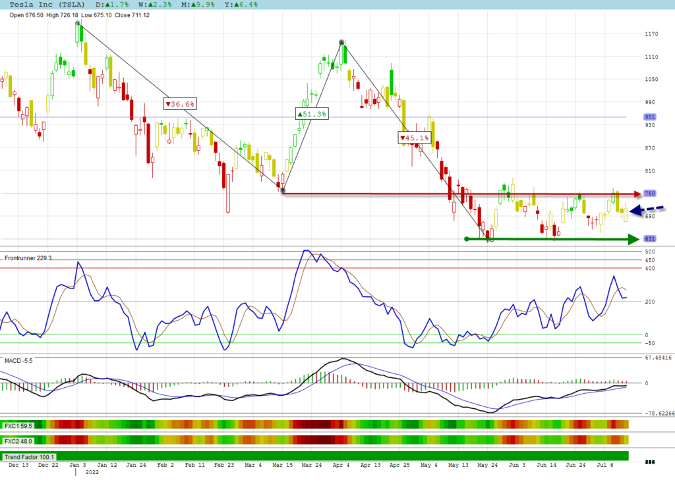Click the 200 level on Frontrunner axis
The width and height of the screenshot is (675, 484).
tap(650, 302)
